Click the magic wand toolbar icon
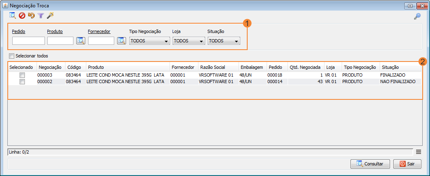The image size is (430, 176). tap(50, 15)
